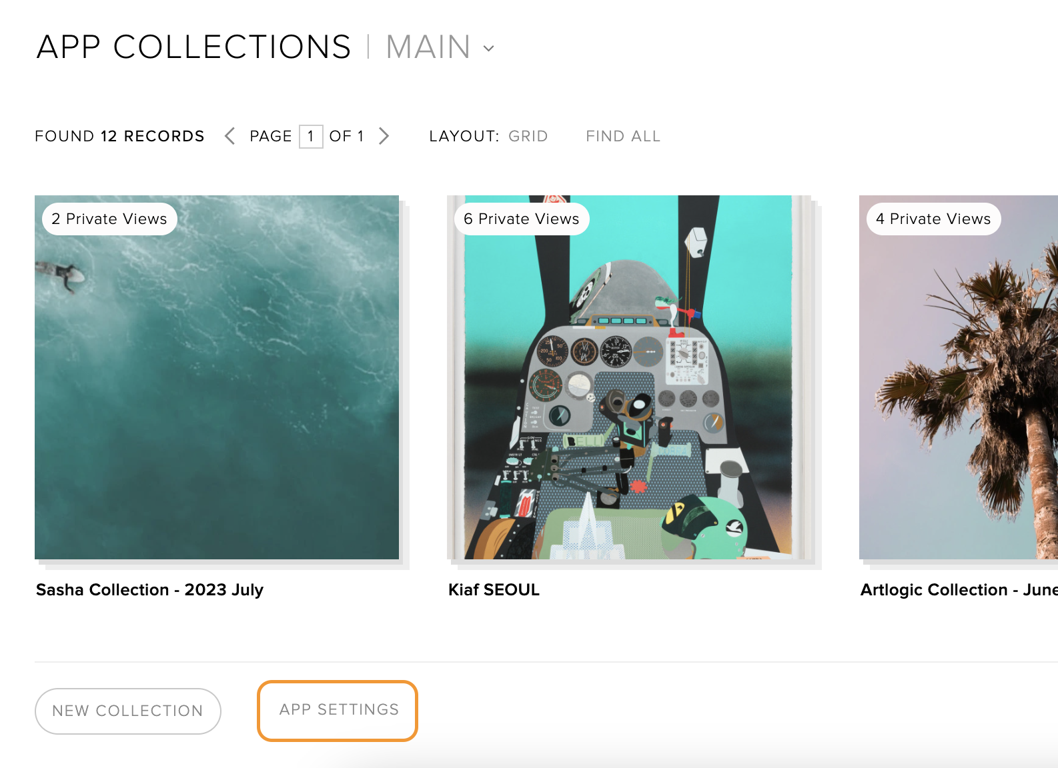This screenshot has height=768, width=1058.
Task: Open Sasha Collection ocean thumbnail
Action: pyautogui.click(x=217, y=377)
